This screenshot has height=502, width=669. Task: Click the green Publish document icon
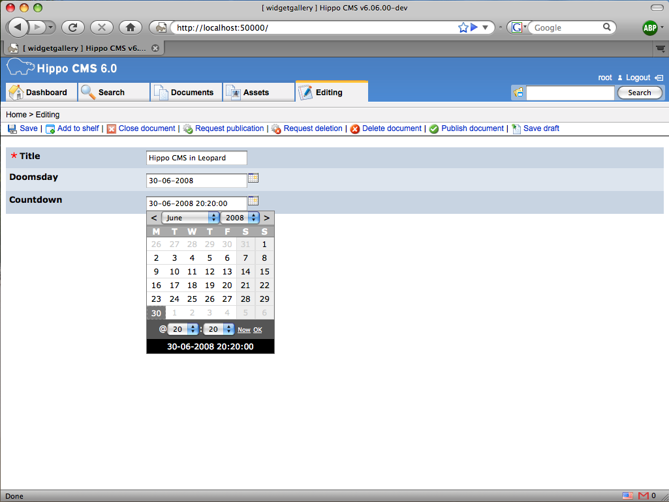[434, 129]
